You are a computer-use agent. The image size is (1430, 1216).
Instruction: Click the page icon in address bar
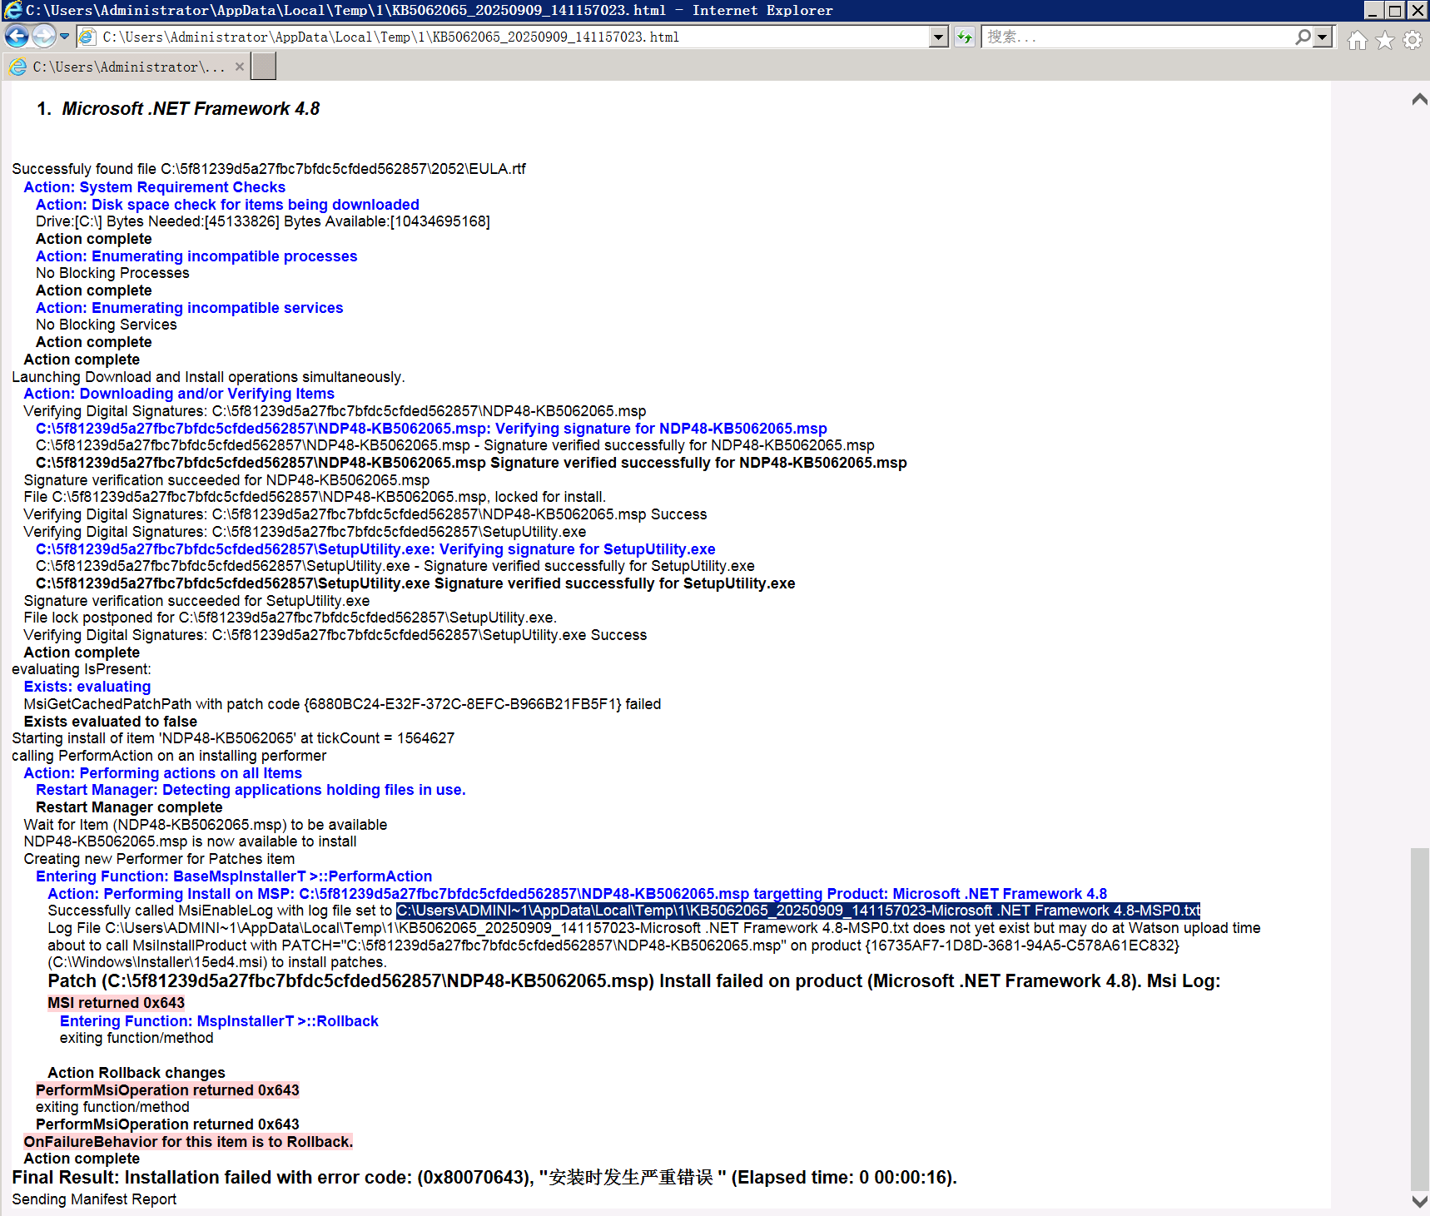[x=87, y=37]
